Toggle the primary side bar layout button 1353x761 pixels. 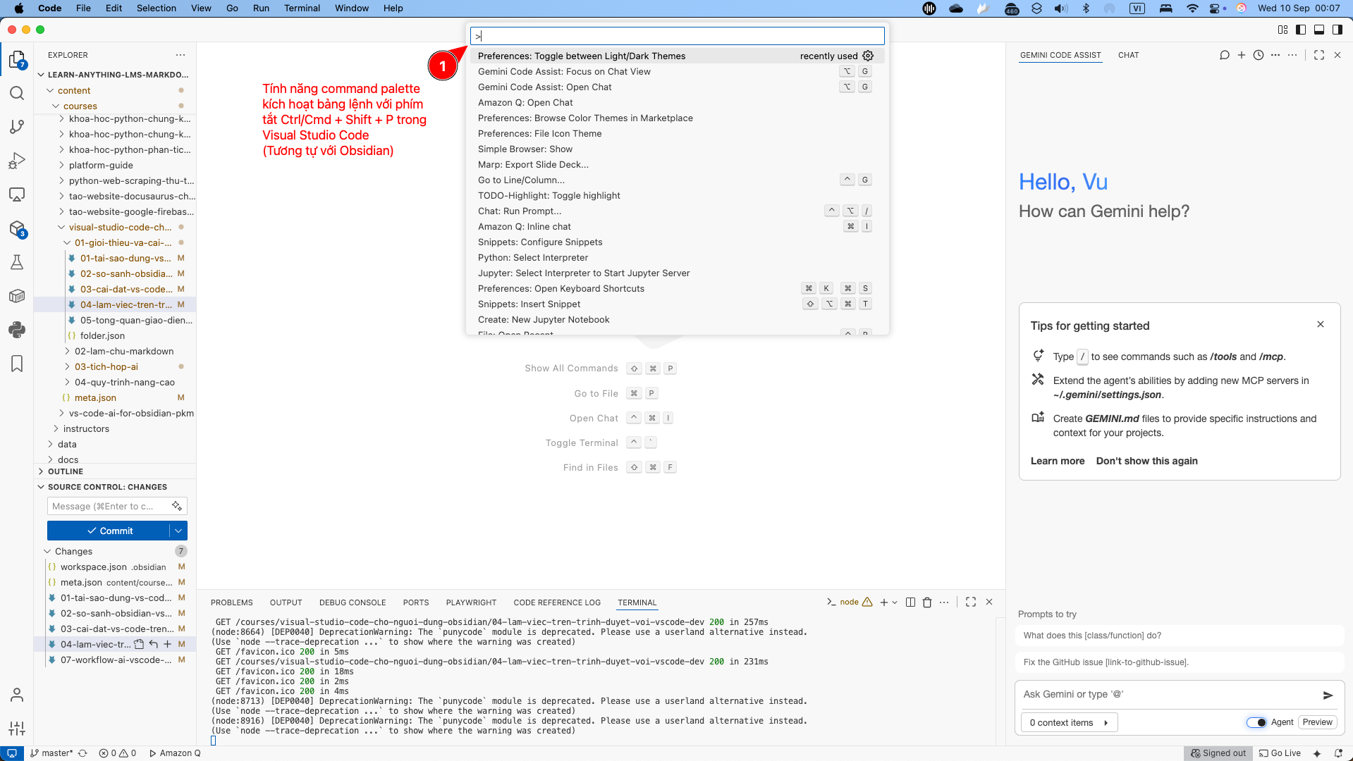[1301, 30]
